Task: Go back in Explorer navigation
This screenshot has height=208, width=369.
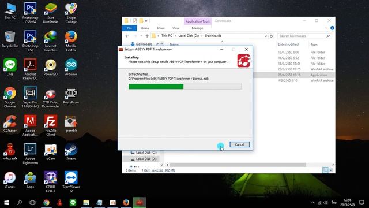Action: (x=127, y=36)
